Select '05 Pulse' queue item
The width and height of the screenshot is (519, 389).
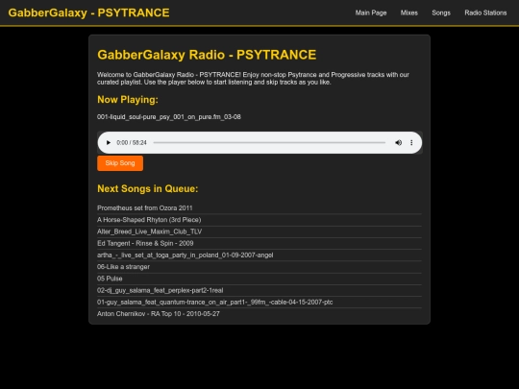(x=259, y=279)
